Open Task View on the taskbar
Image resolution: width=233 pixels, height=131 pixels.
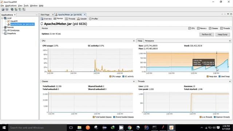click(x=71, y=128)
